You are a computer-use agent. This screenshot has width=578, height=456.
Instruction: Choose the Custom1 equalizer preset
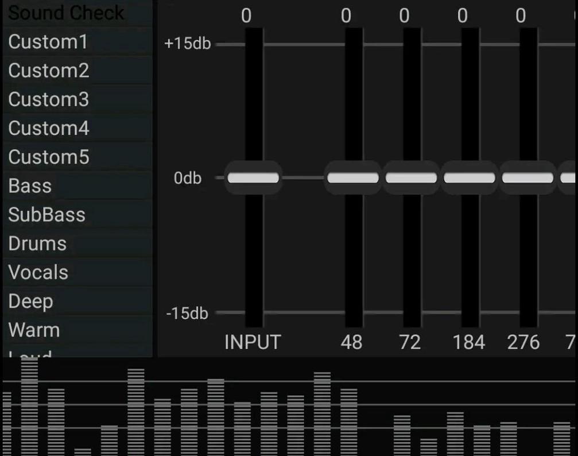(x=63, y=41)
